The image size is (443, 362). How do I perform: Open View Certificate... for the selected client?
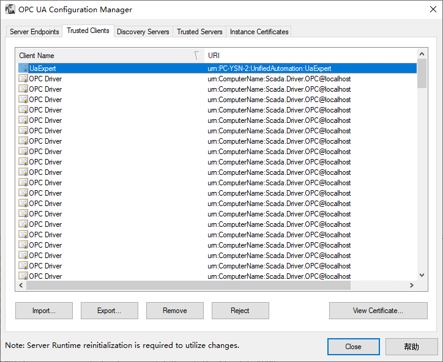point(378,311)
